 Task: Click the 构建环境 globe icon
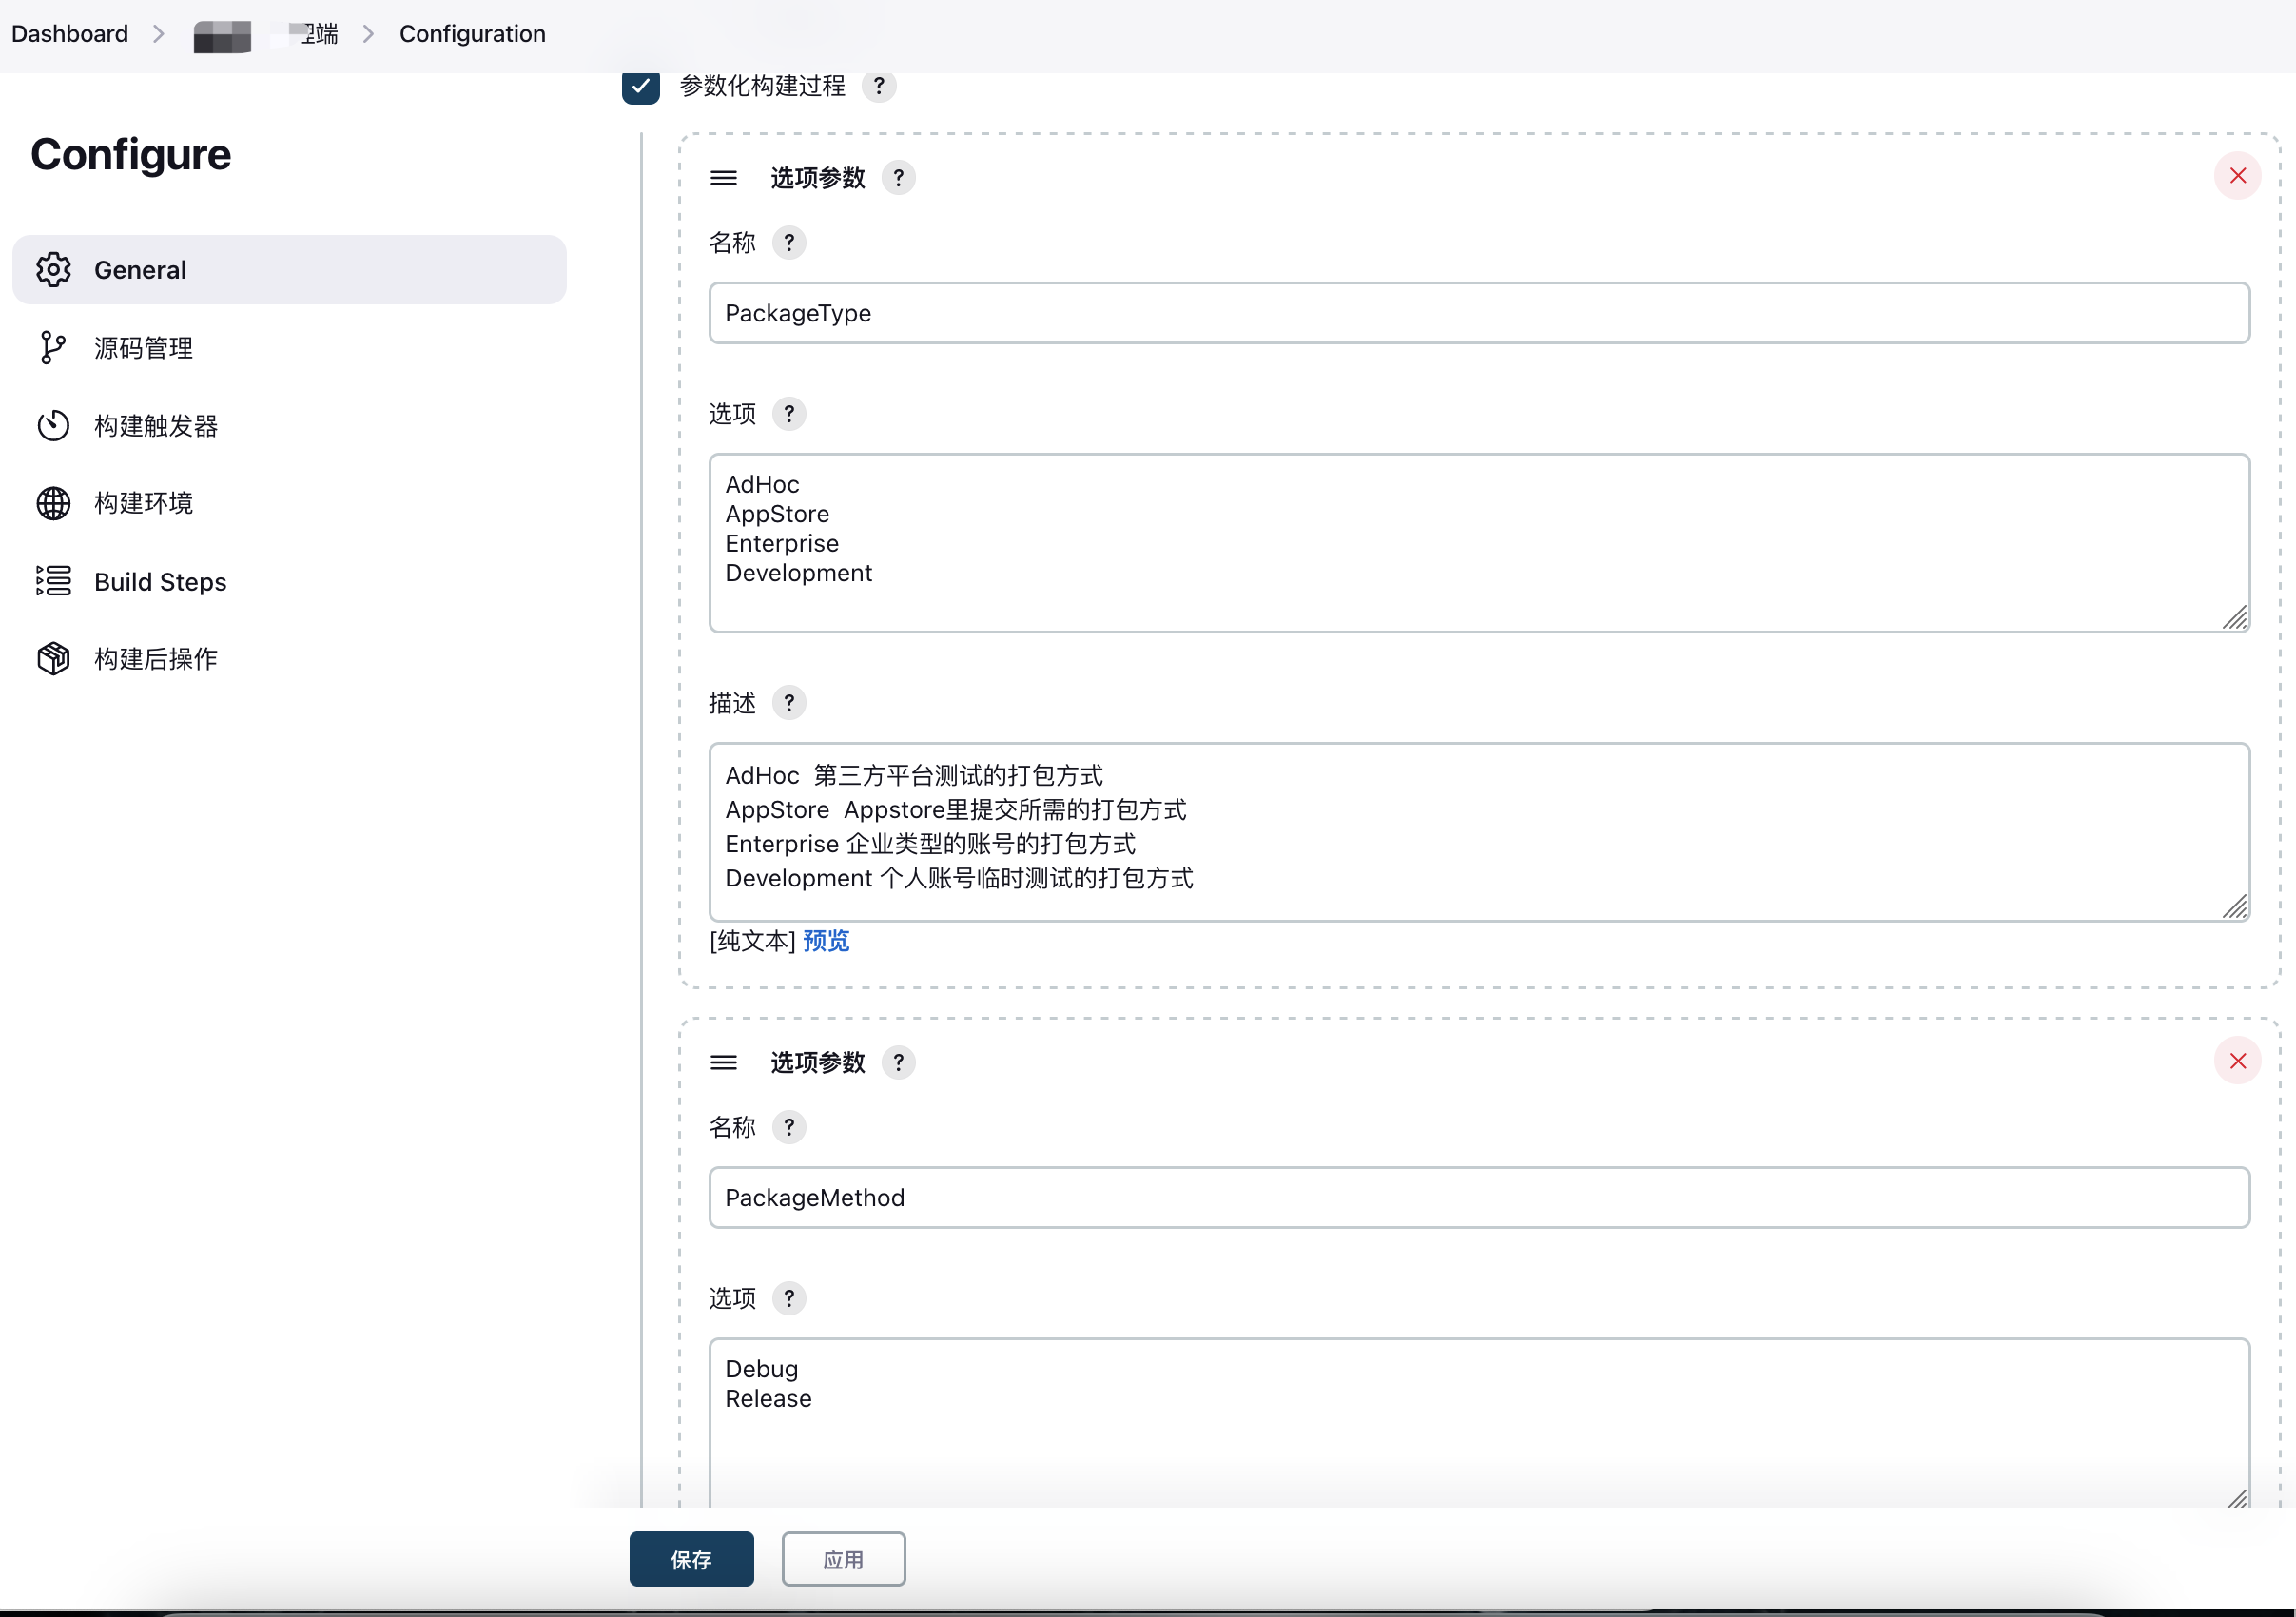53,503
